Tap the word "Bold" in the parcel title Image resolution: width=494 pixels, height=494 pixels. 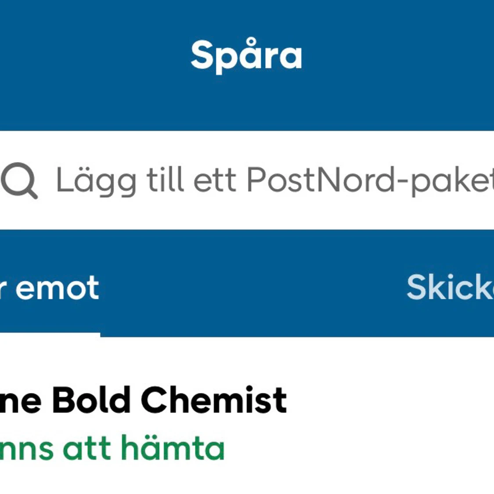pyautogui.click(x=91, y=400)
